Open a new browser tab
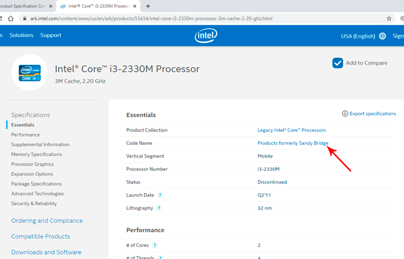Viewport: 404px width, 259px height. pos(148,6)
